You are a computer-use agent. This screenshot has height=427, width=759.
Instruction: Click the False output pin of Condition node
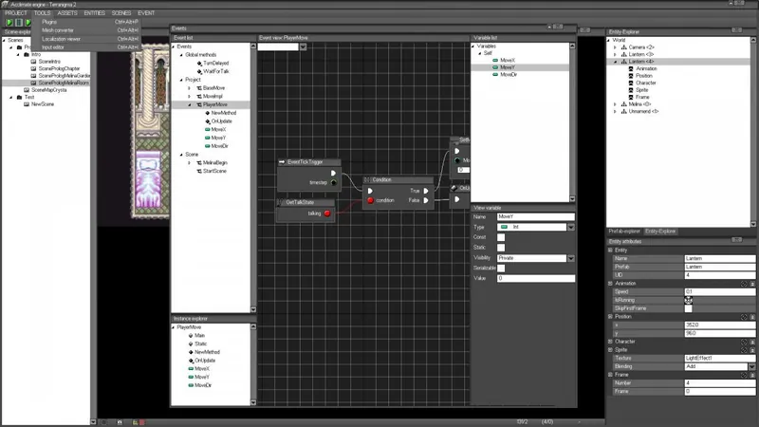(x=426, y=200)
